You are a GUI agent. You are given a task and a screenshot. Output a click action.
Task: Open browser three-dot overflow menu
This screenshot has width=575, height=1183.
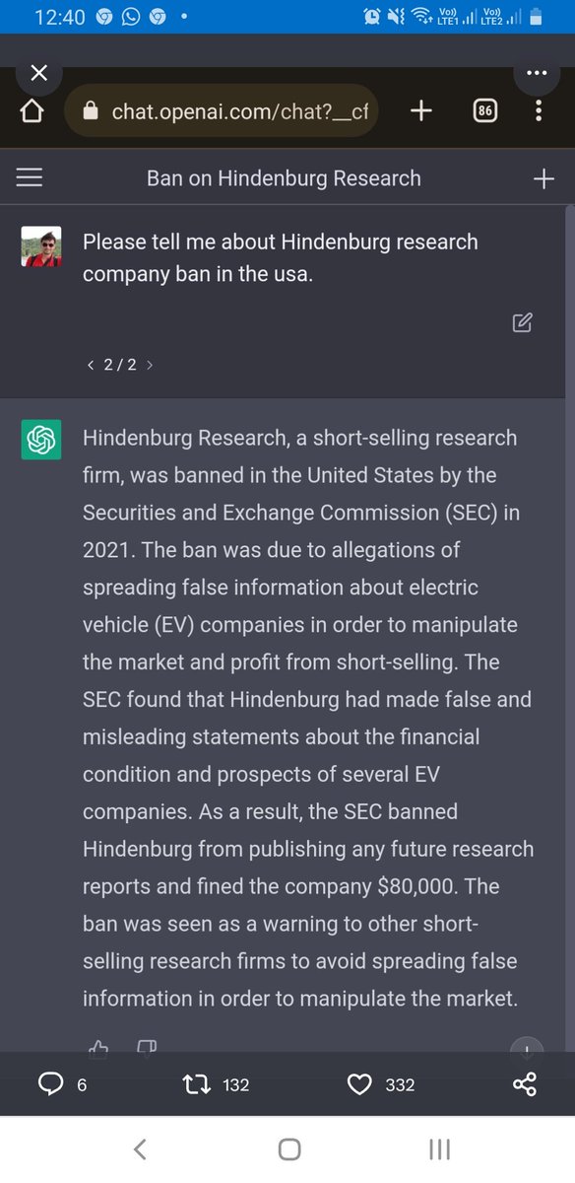539,110
